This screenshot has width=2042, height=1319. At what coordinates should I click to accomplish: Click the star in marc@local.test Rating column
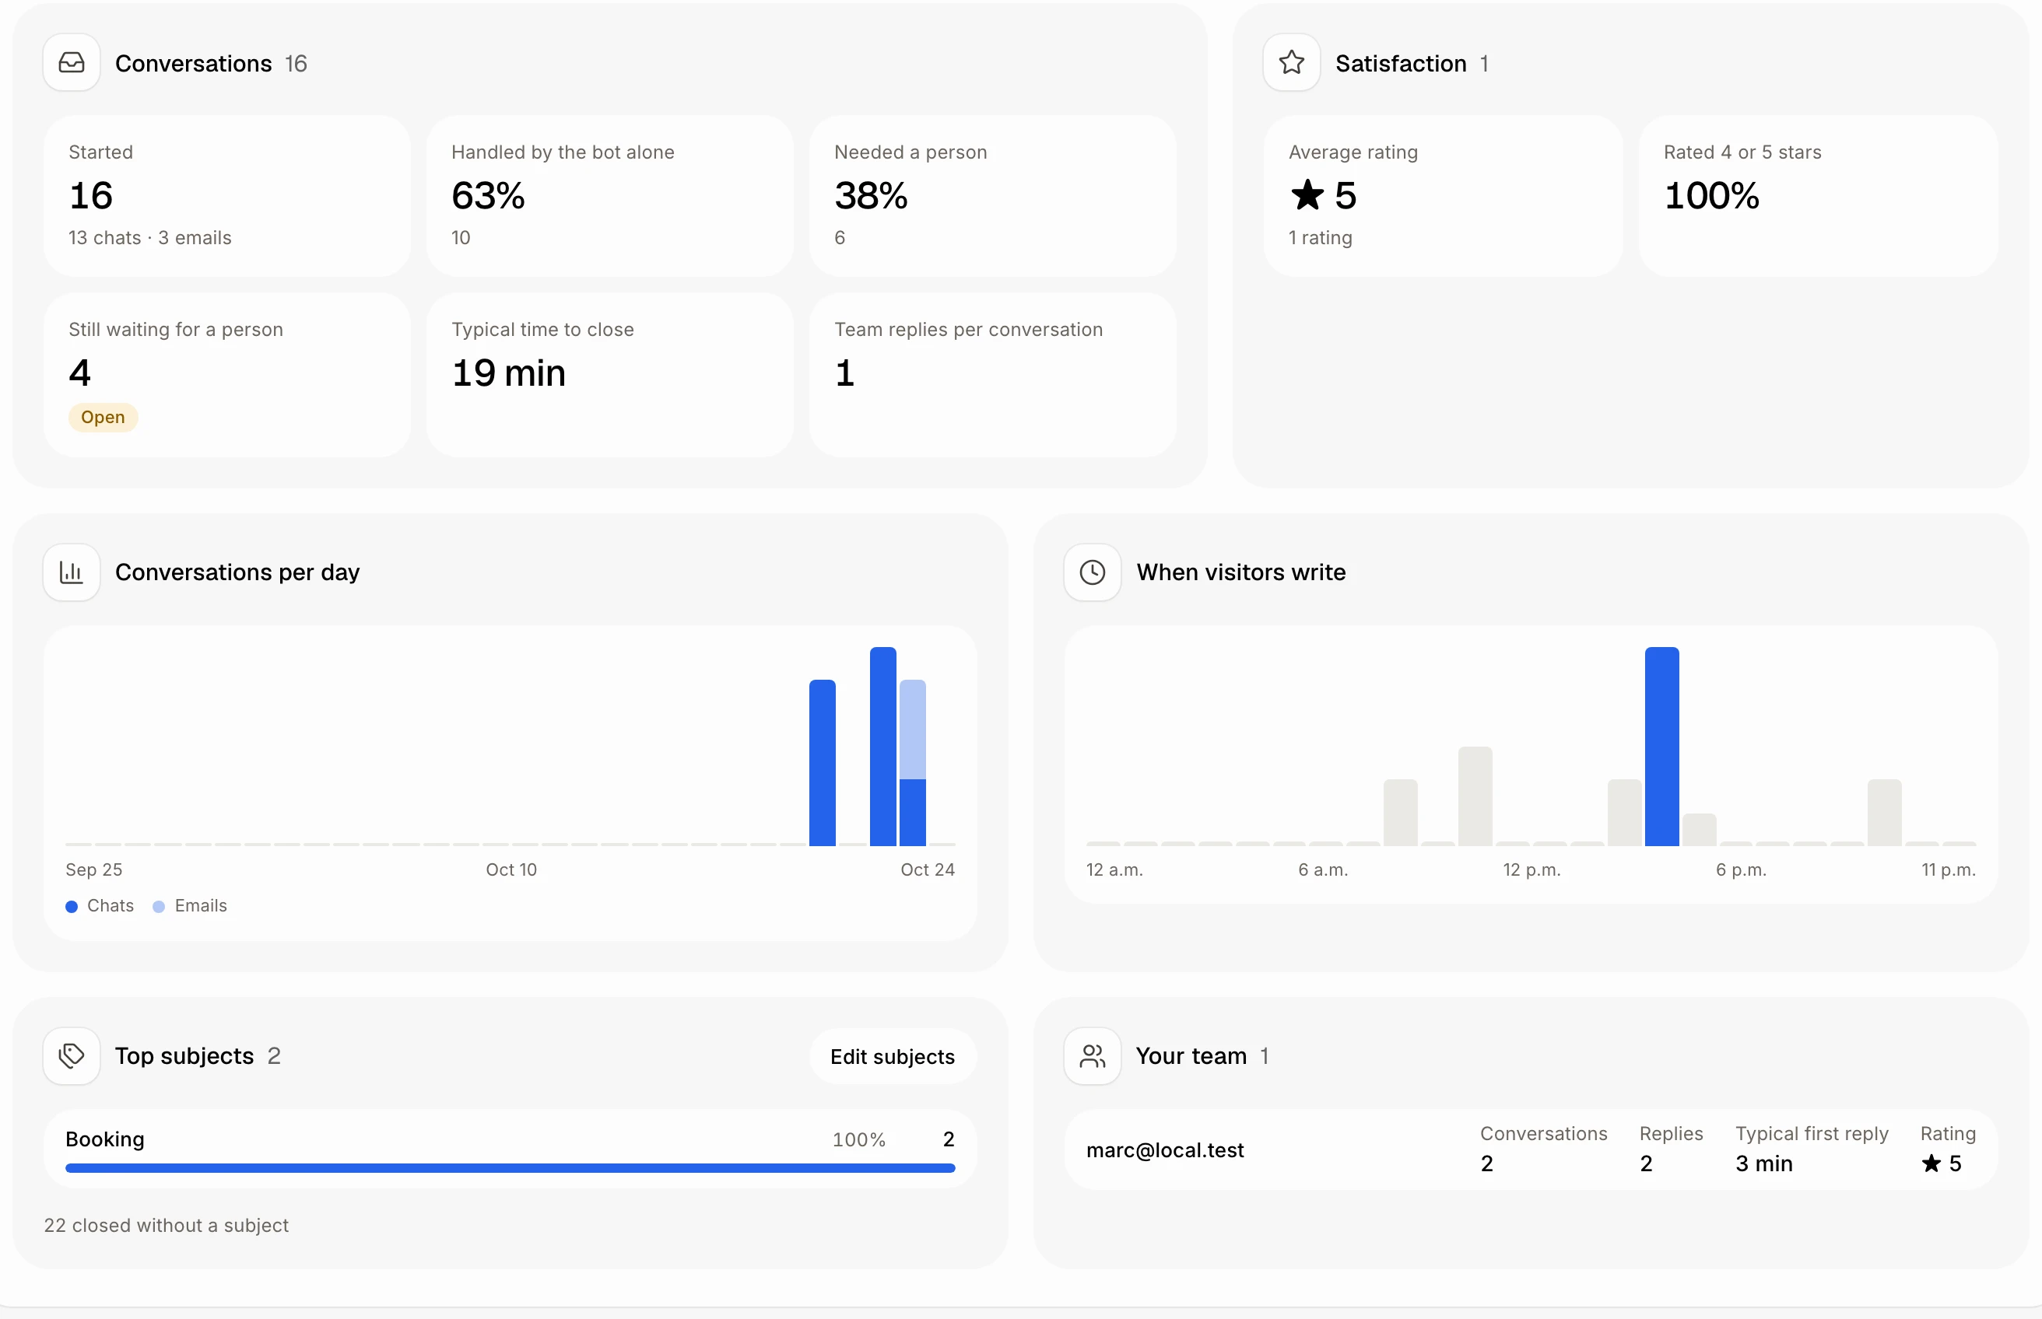tap(1931, 1163)
